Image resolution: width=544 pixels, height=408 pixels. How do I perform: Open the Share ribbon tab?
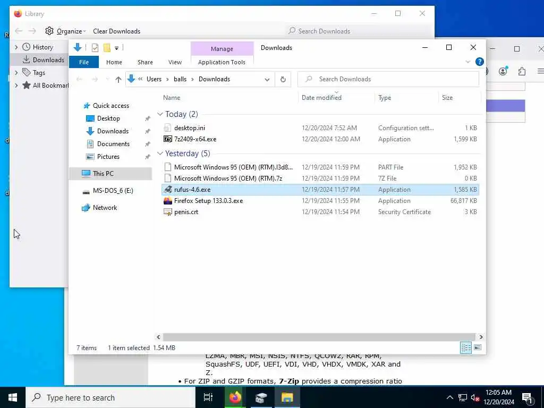click(145, 62)
